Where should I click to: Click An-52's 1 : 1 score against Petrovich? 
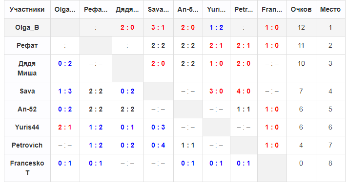click(x=244, y=109)
